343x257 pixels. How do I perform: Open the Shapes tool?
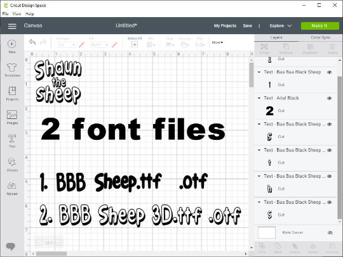tap(12, 165)
